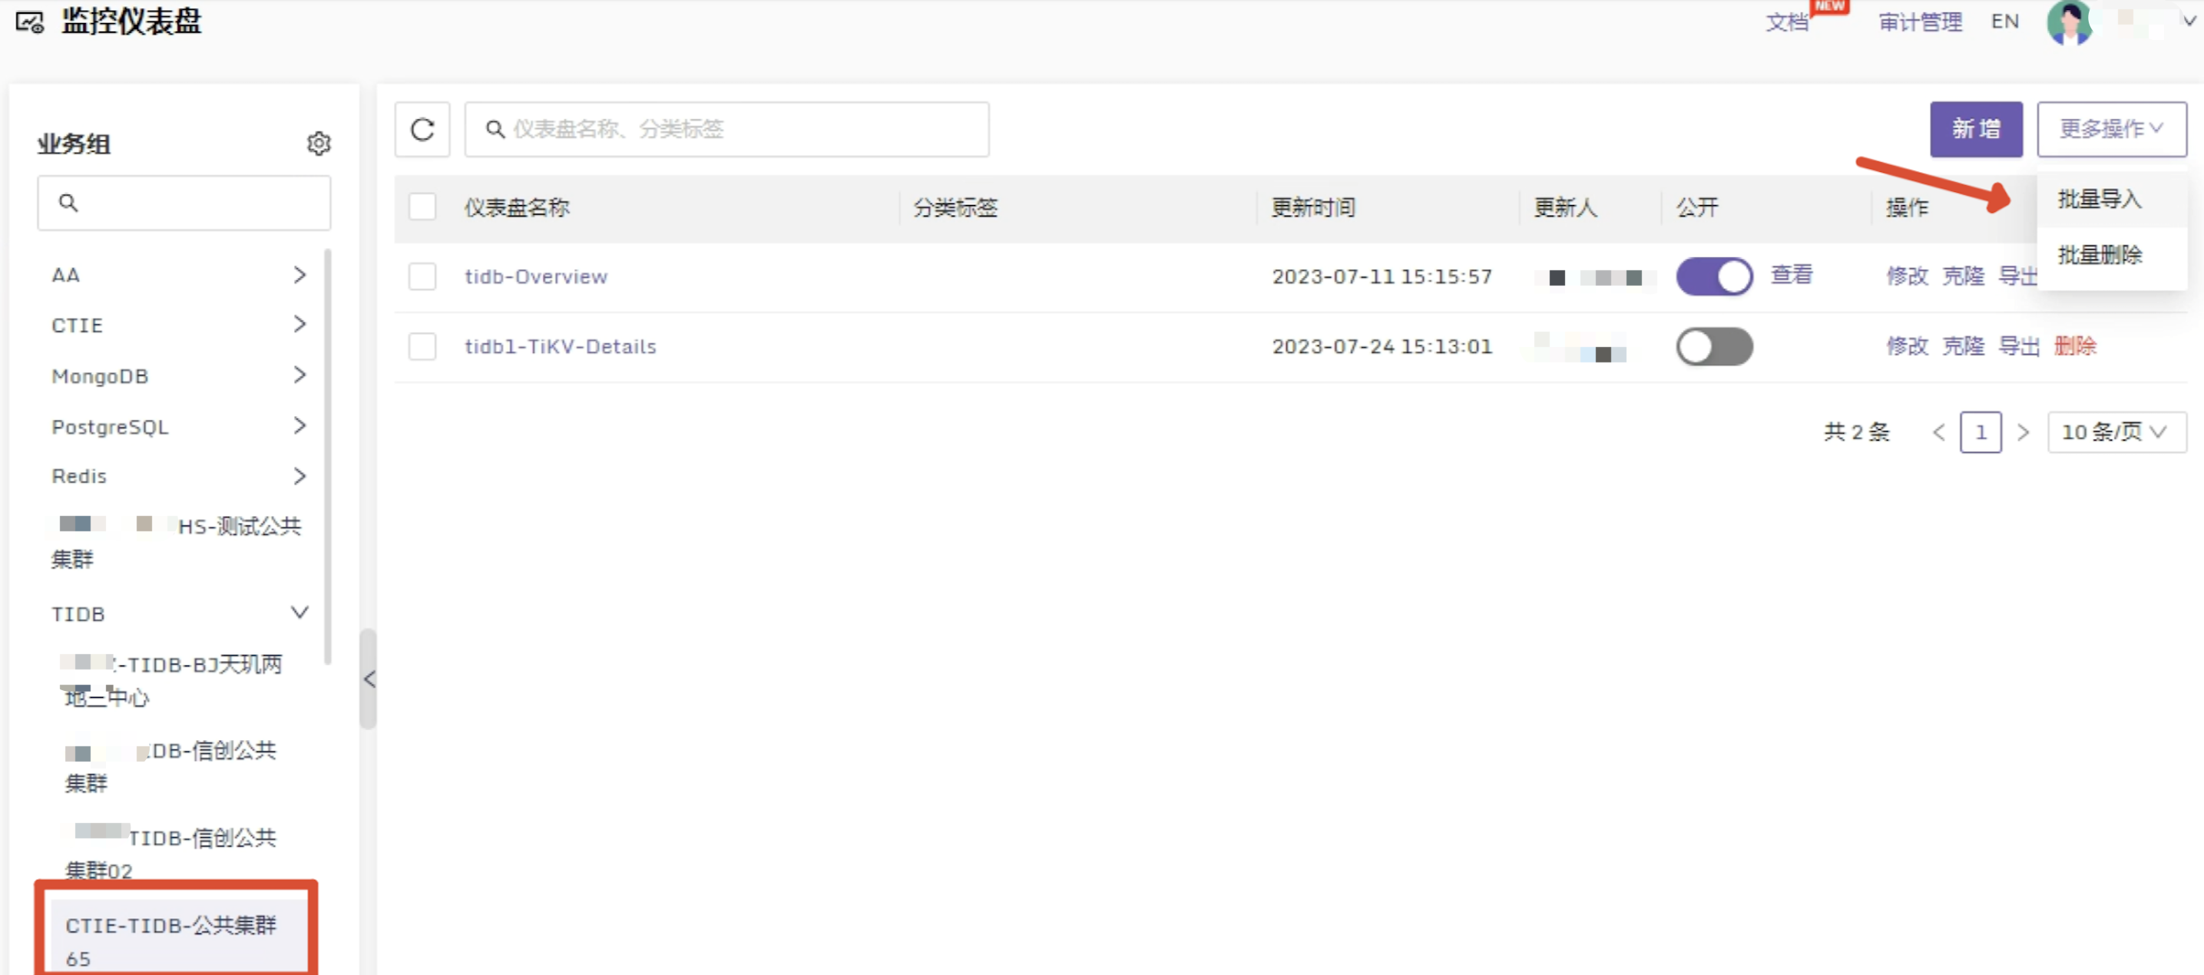This screenshot has width=2204, height=975.
Task: Open the tidb1-TiKV-Details dashboard link
Action: point(560,346)
